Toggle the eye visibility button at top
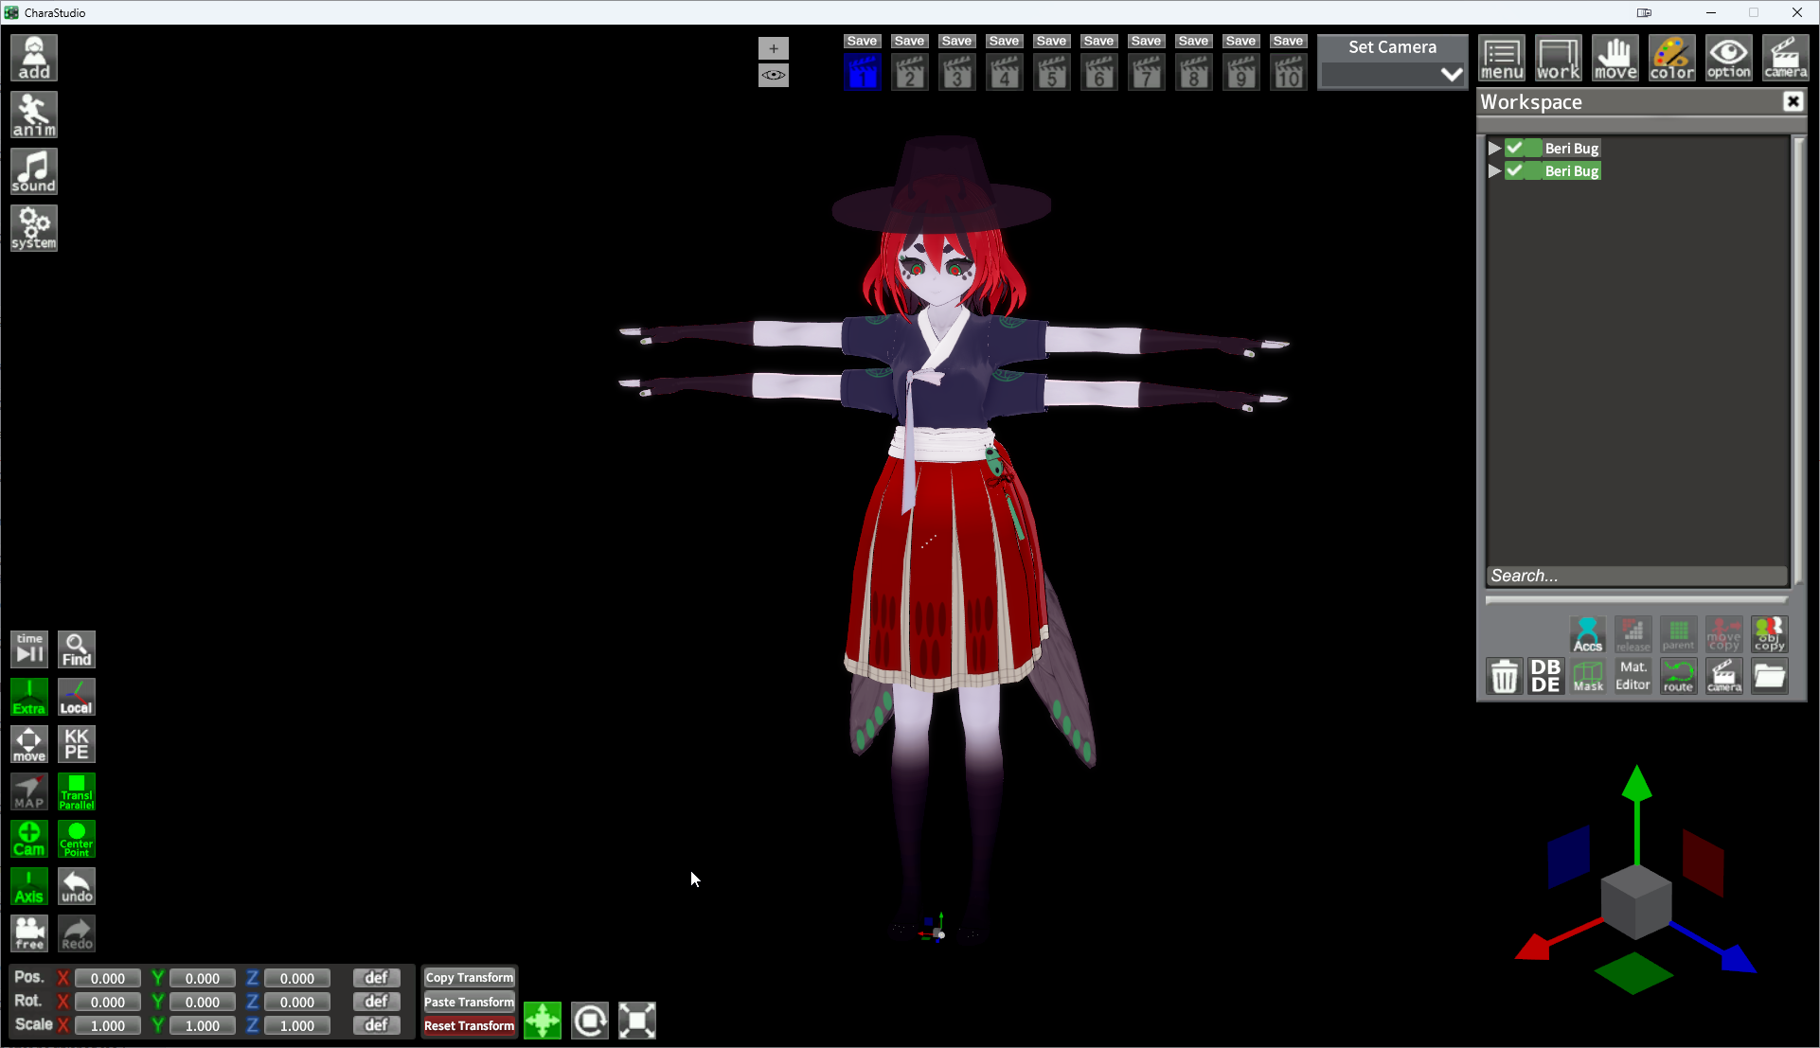Viewport: 1820px width, 1048px height. coord(774,75)
